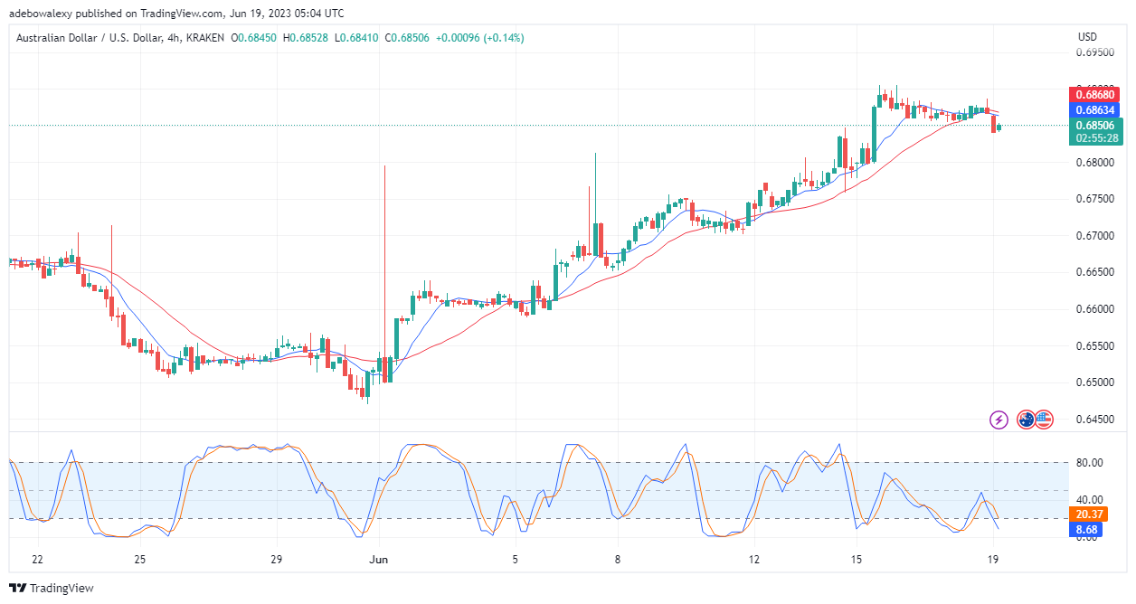Click the H0.68528 high value in the legend
The height and width of the screenshot is (604, 1136).
point(307,38)
